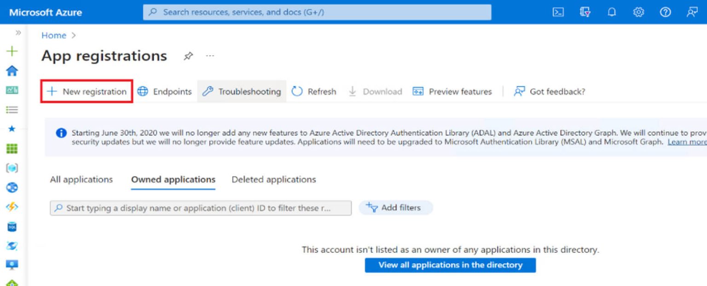
Task: Switch to the All applications tab
Action: point(81,179)
